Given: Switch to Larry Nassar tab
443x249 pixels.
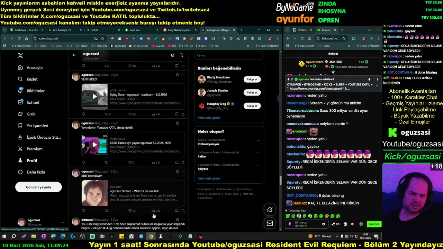Looking at the screenshot, I should 179,30.
